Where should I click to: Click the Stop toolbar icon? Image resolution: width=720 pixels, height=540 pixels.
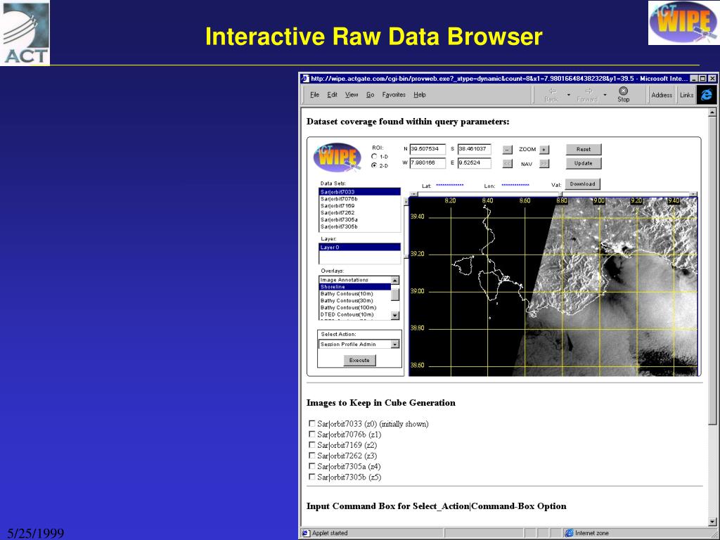pyautogui.click(x=623, y=91)
